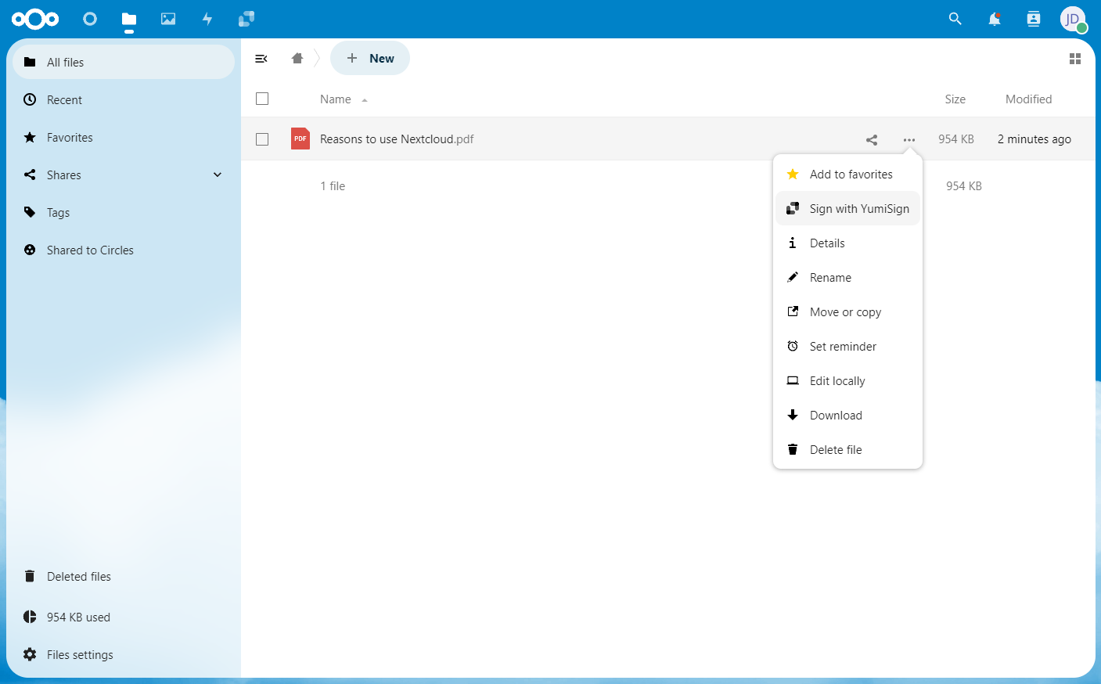Open Details from context menu
This screenshot has height=684, width=1101.
tap(847, 243)
